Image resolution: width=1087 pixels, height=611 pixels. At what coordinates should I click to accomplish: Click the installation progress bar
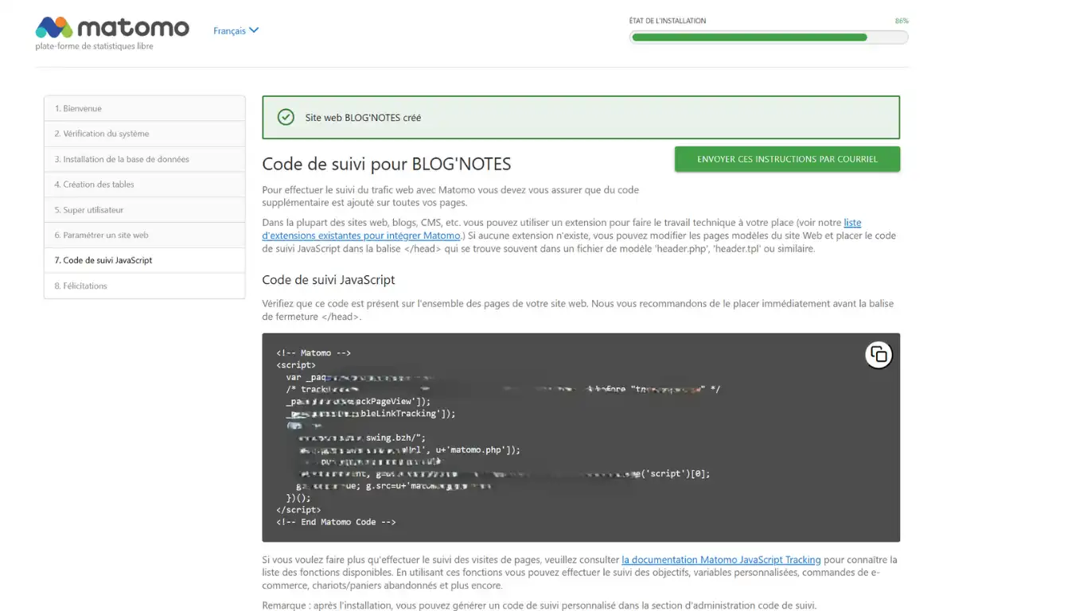pos(768,37)
